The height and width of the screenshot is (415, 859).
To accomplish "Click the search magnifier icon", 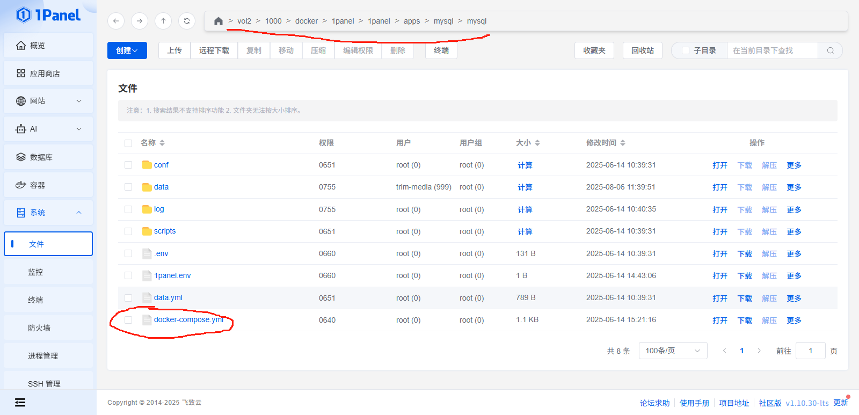I will pyautogui.click(x=831, y=50).
